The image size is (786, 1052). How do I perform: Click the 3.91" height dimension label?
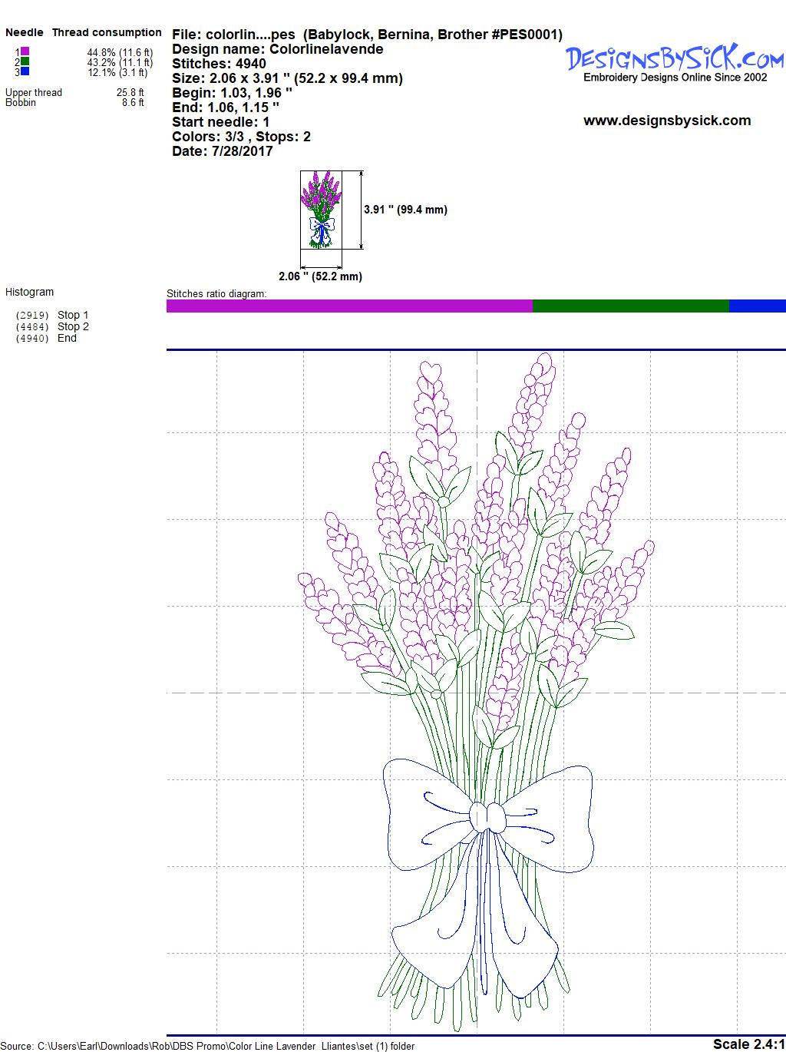405,210
